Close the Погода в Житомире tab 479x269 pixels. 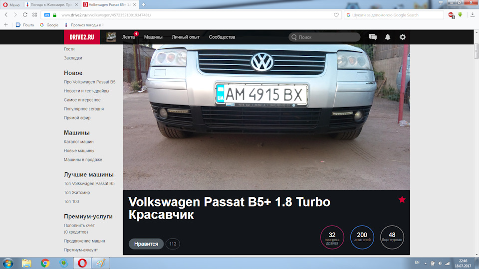(x=76, y=4)
